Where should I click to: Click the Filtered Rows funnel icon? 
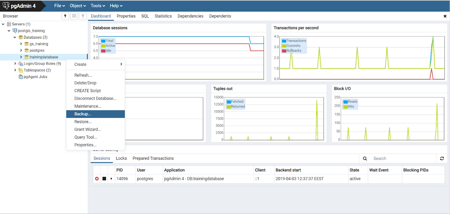[x=83, y=16]
